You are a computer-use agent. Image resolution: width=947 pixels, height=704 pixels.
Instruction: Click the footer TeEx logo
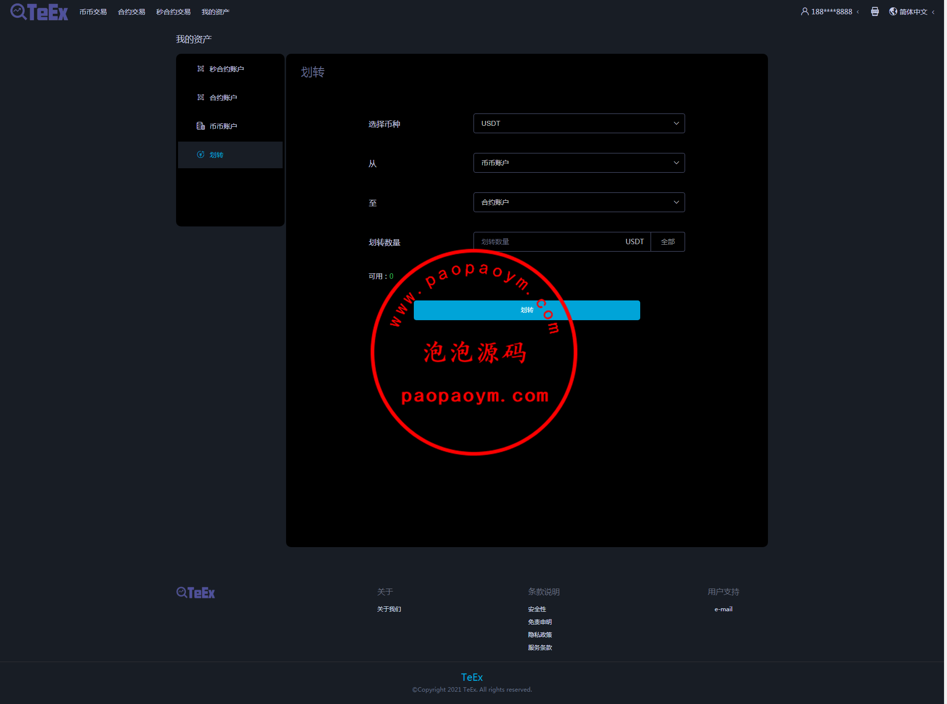coord(196,593)
